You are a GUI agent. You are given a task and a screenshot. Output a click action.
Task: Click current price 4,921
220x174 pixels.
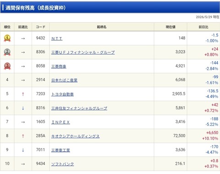[x=180, y=66]
